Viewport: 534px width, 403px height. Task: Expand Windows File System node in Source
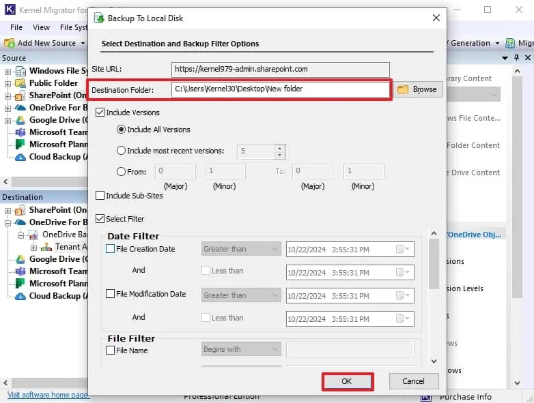pyautogui.click(x=8, y=72)
